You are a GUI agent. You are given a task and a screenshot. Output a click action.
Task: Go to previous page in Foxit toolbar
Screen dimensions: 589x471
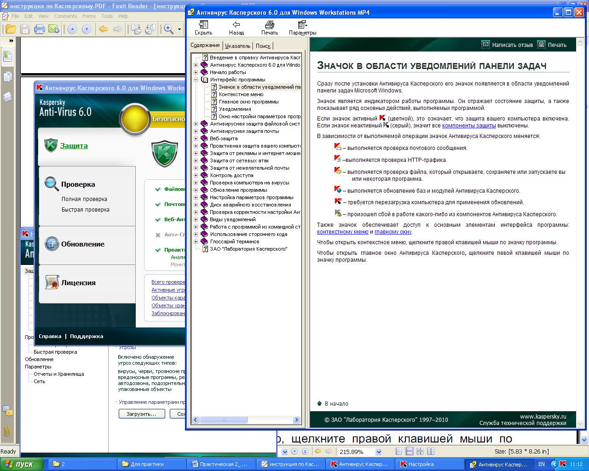[x=72, y=29]
